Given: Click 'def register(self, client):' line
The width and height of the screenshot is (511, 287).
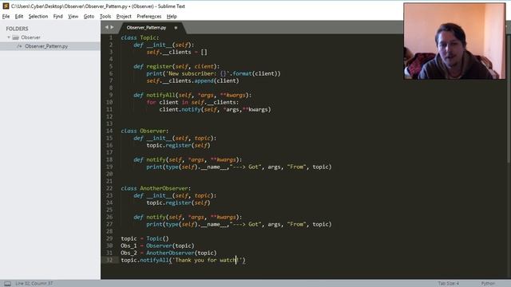Looking at the screenshot, I should pos(176,66).
